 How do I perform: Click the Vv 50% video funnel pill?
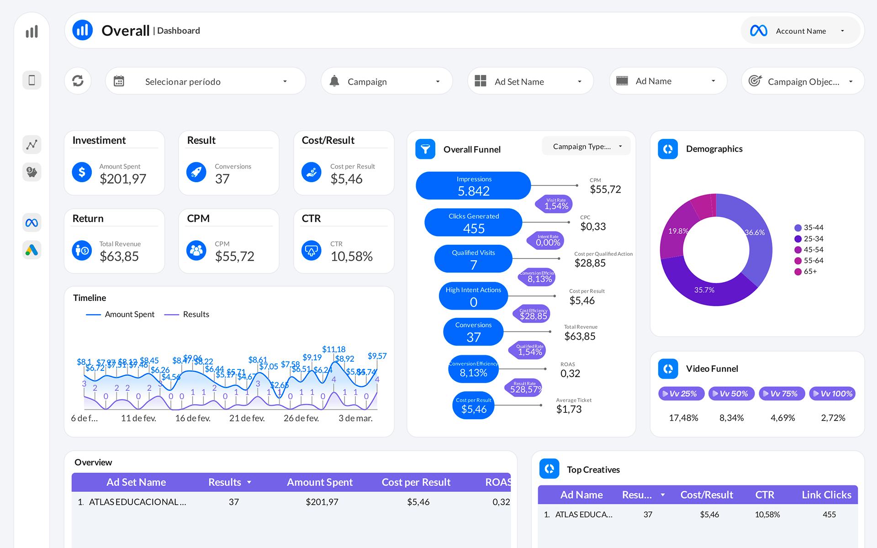click(731, 394)
